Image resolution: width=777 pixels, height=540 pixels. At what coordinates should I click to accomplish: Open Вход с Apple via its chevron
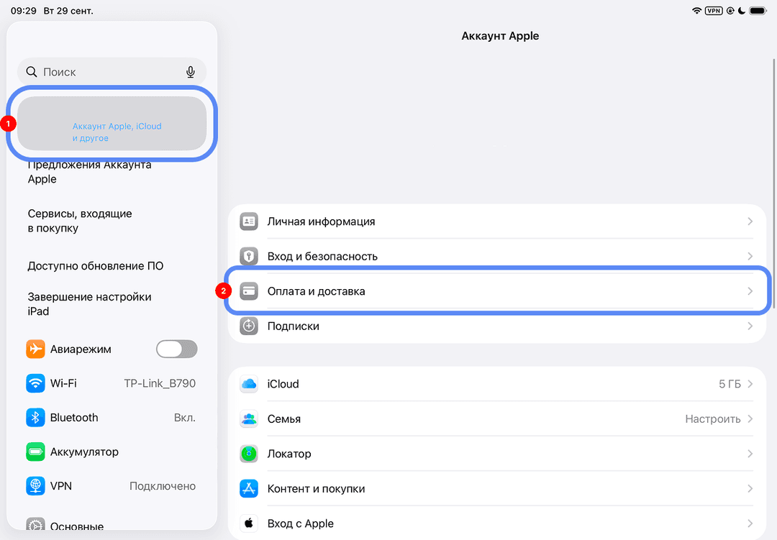point(750,523)
